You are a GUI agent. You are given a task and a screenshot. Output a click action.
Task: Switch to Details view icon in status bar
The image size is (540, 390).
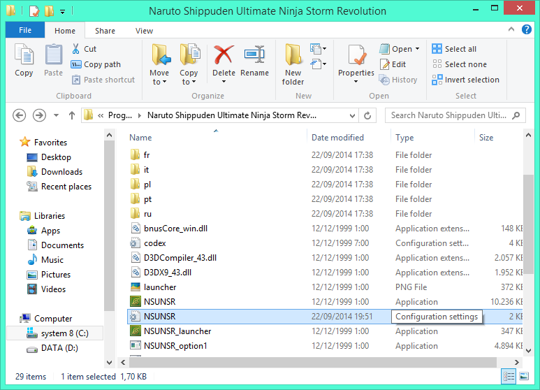509,376
